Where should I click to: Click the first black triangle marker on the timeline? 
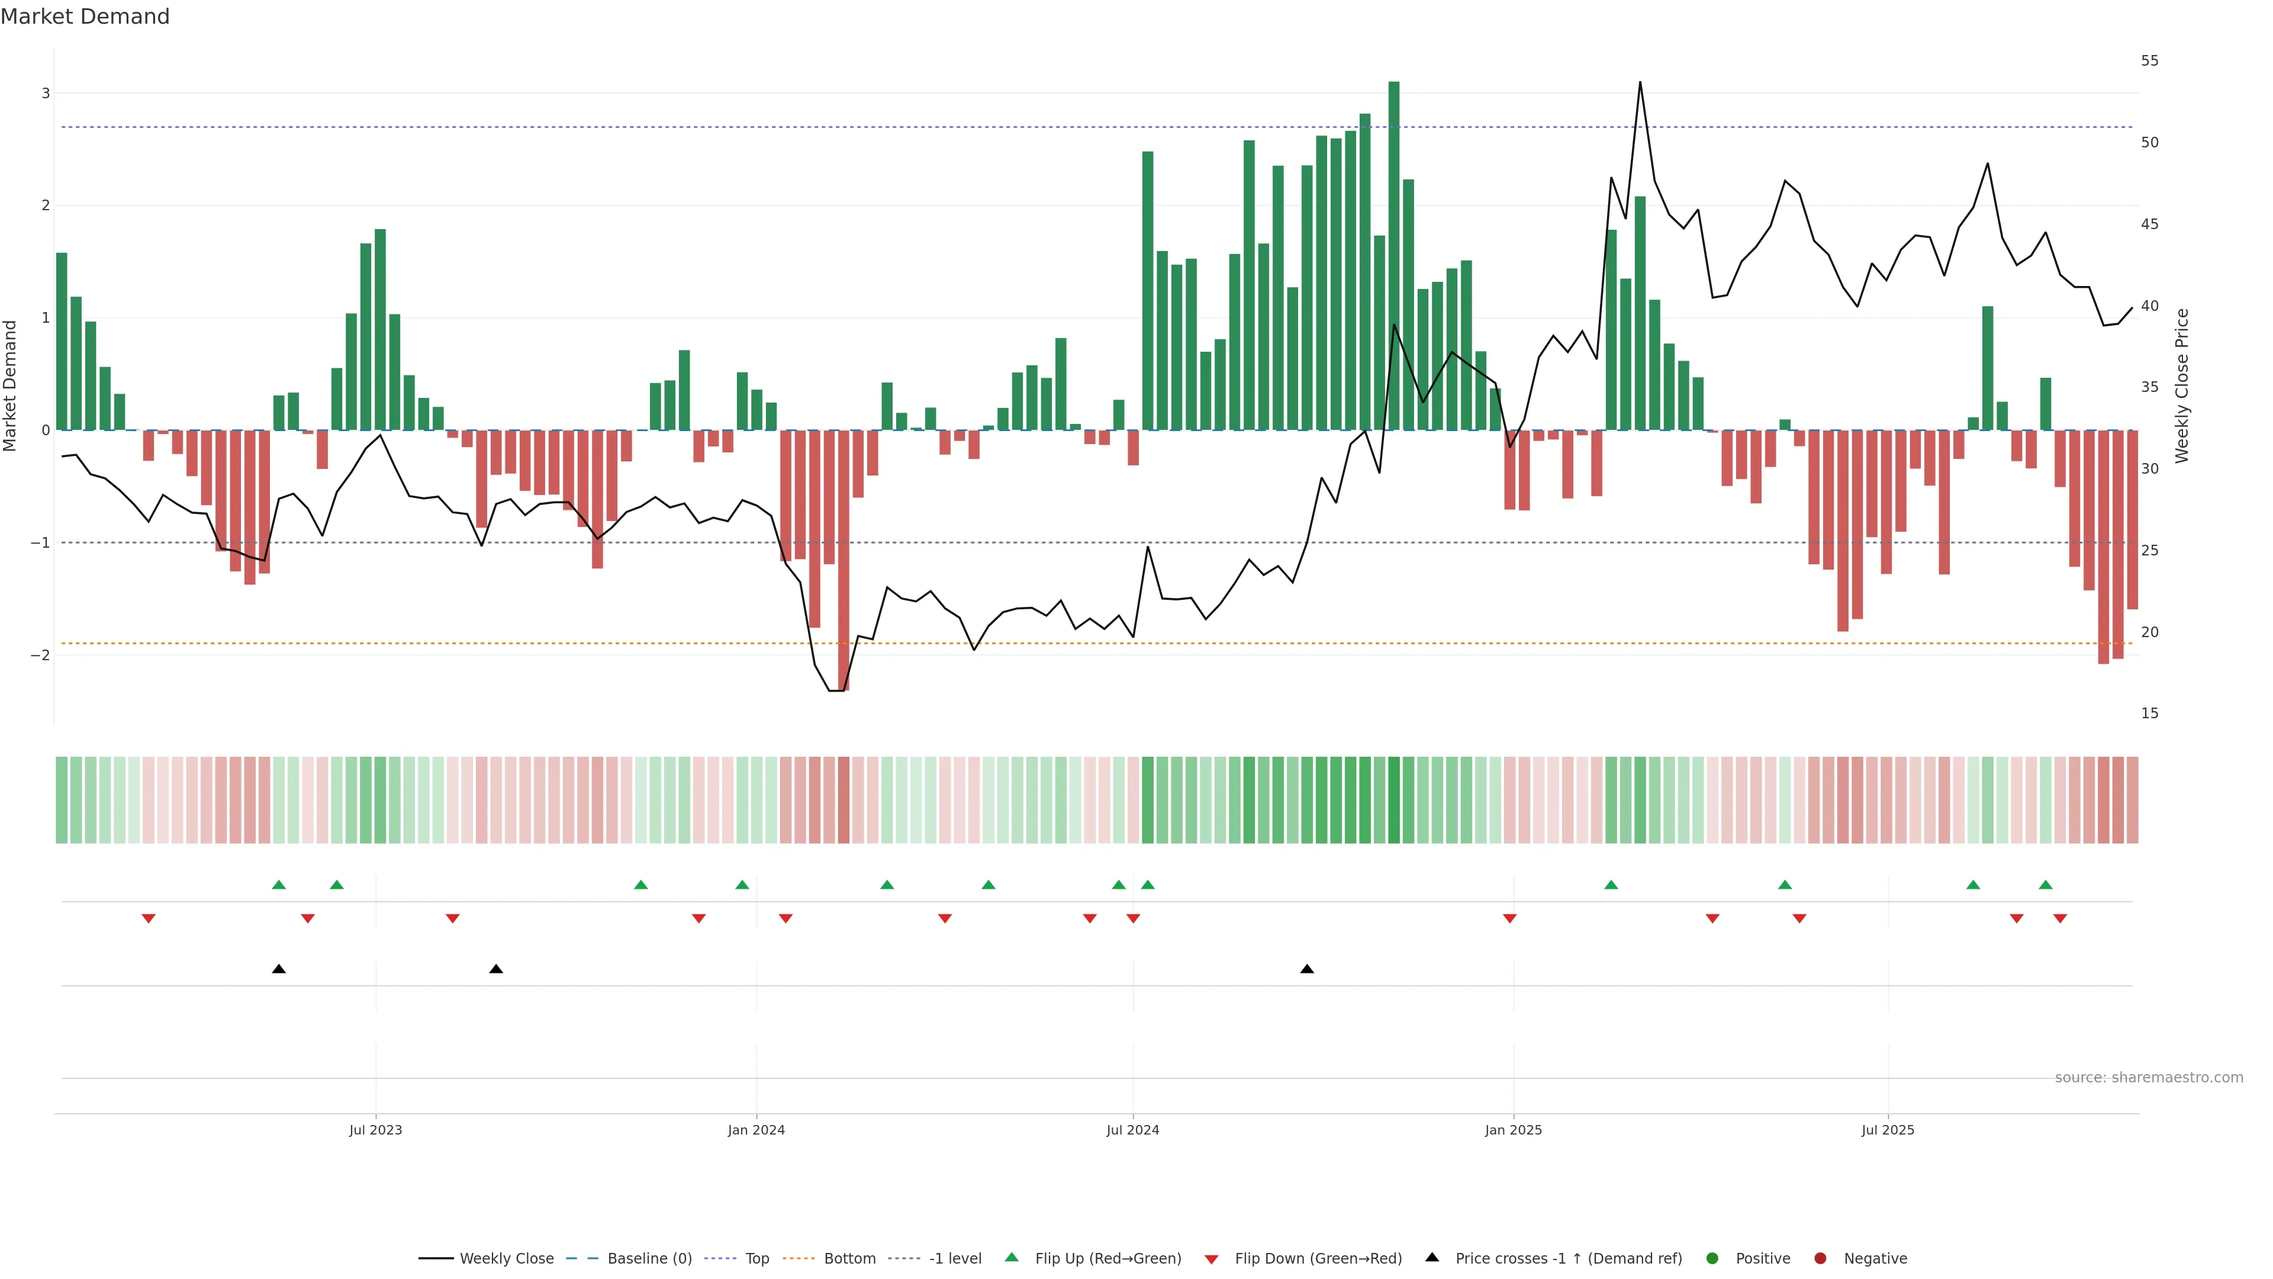(x=279, y=969)
